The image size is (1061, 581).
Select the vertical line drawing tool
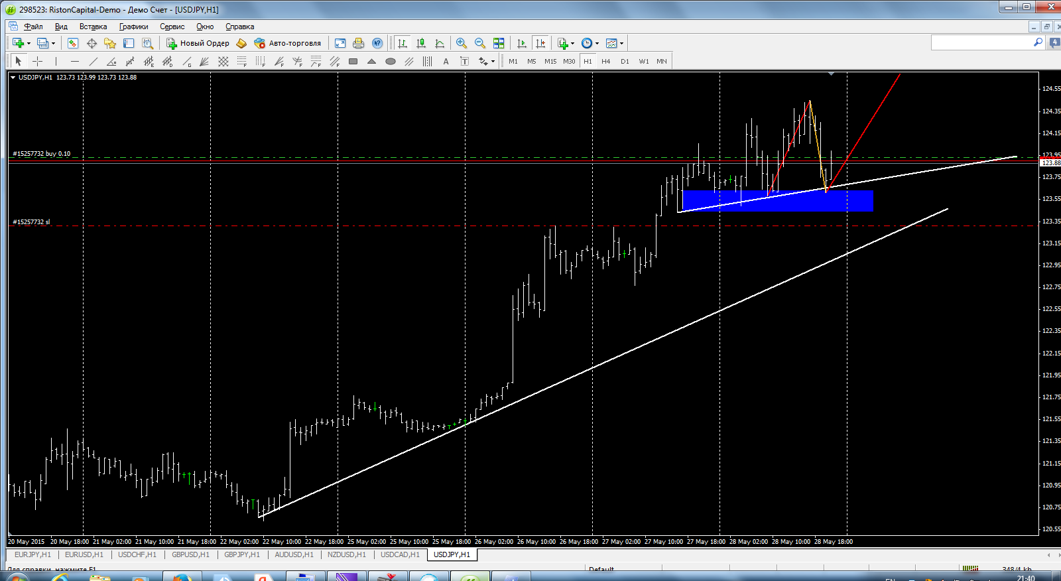coord(56,61)
